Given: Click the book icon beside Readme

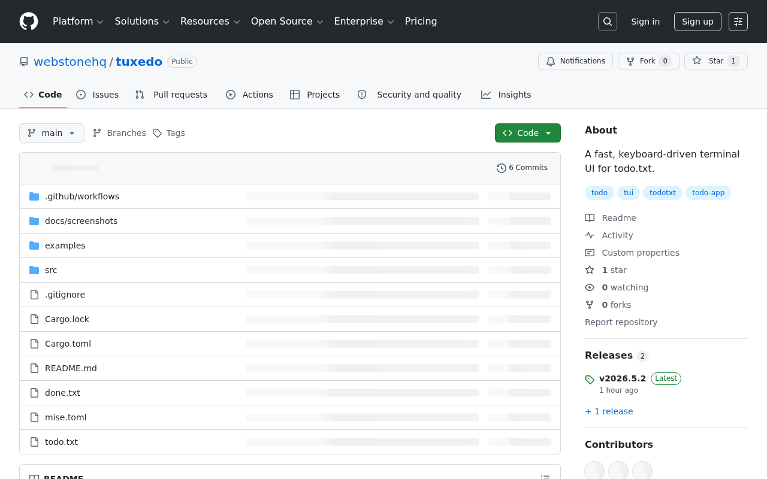Looking at the screenshot, I should [590, 218].
